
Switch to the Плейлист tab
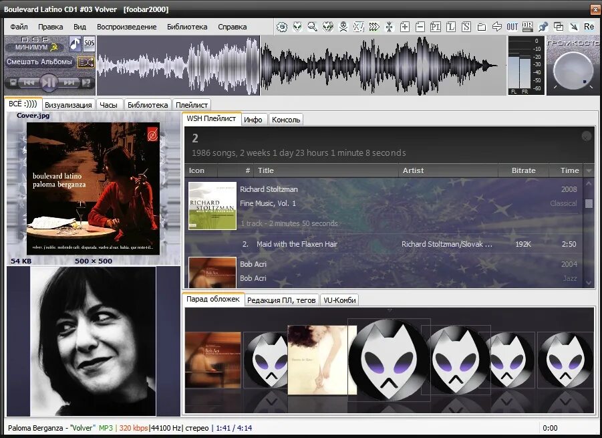pos(192,105)
